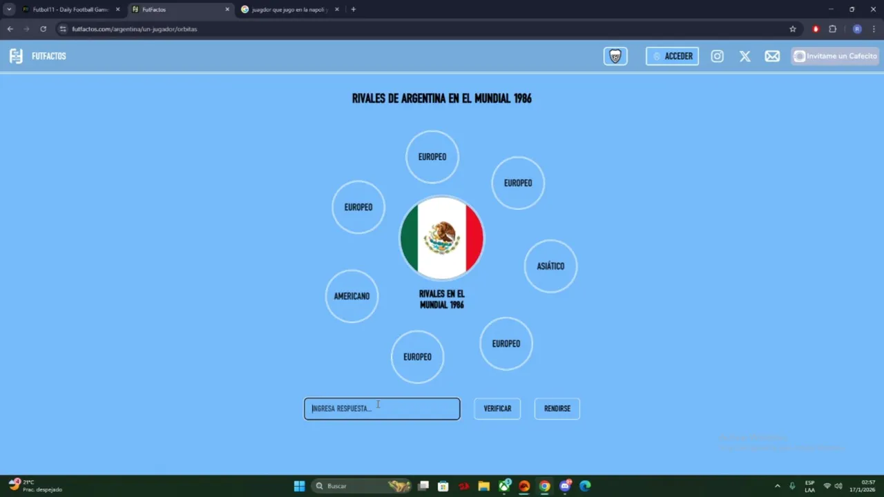Select the ASIÁTICO orbit circle
884x497 pixels.
[550, 266]
